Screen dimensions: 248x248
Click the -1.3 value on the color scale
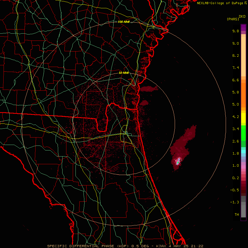[x=234, y=202]
